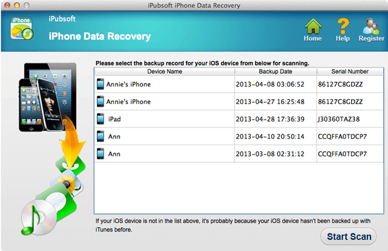
Task: Click the Home house icon
Action: 313,27
